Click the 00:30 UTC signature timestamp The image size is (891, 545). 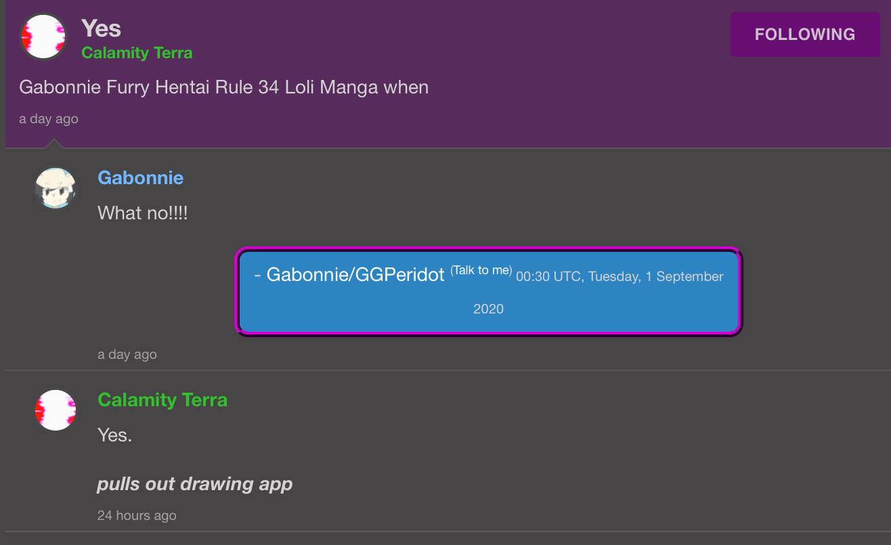click(x=620, y=276)
